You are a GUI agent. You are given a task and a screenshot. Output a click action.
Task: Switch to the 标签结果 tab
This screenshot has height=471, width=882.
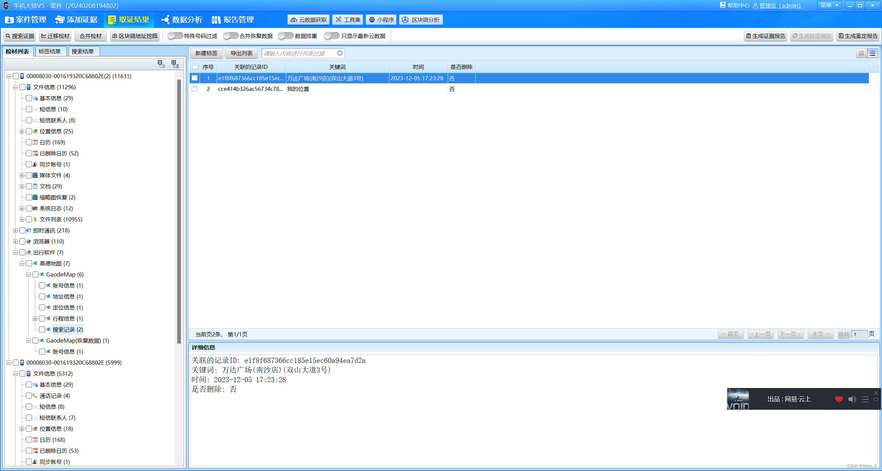(x=50, y=51)
